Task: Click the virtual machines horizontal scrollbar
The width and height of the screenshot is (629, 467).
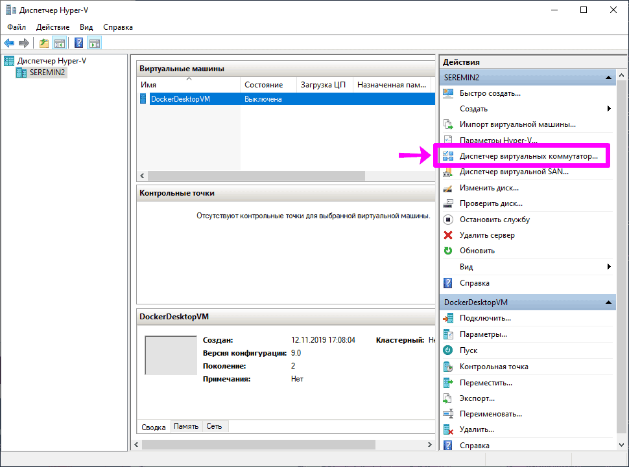Action: [256, 176]
